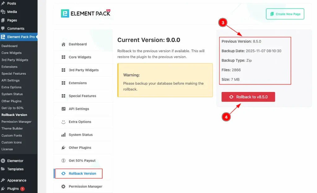This screenshot has height=193, width=317.
Task: Open the Special Features tab
Action: point(82,96)
